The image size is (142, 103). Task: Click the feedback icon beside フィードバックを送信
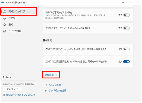[x=46, y=91]
